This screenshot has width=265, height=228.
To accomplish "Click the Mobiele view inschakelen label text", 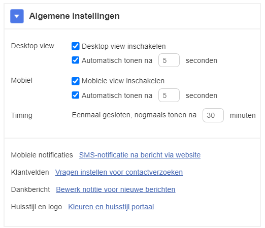I will (x=123, y=81).
